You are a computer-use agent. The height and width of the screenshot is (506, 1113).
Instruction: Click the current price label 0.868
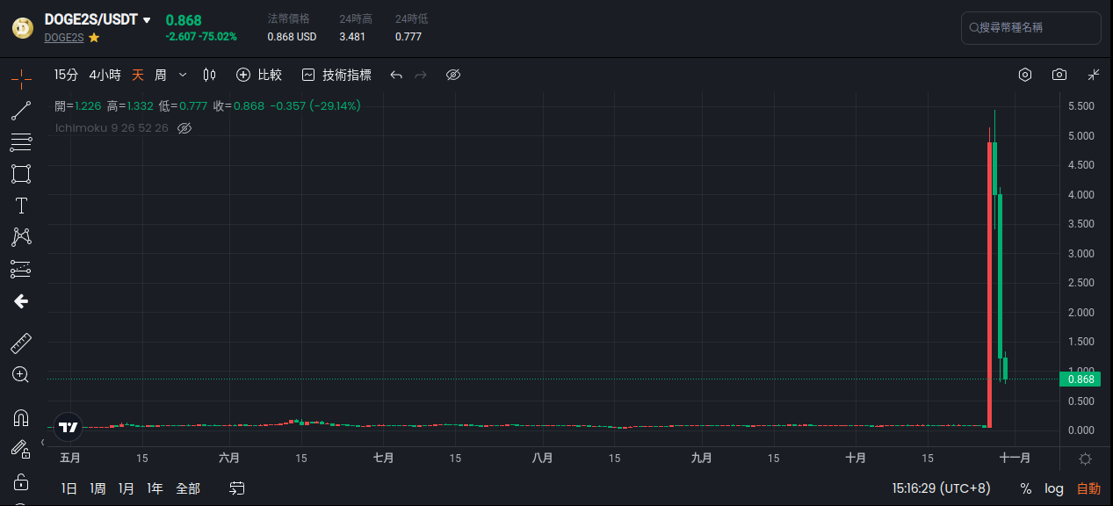[1079, 379]
